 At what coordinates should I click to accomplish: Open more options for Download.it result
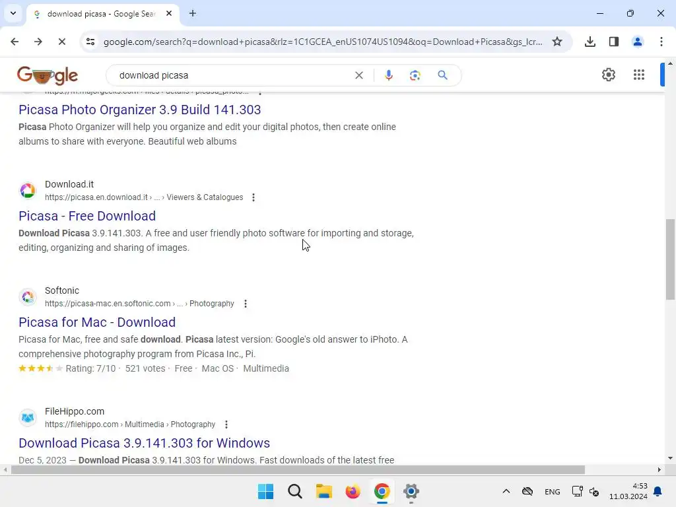pos(253,197)
